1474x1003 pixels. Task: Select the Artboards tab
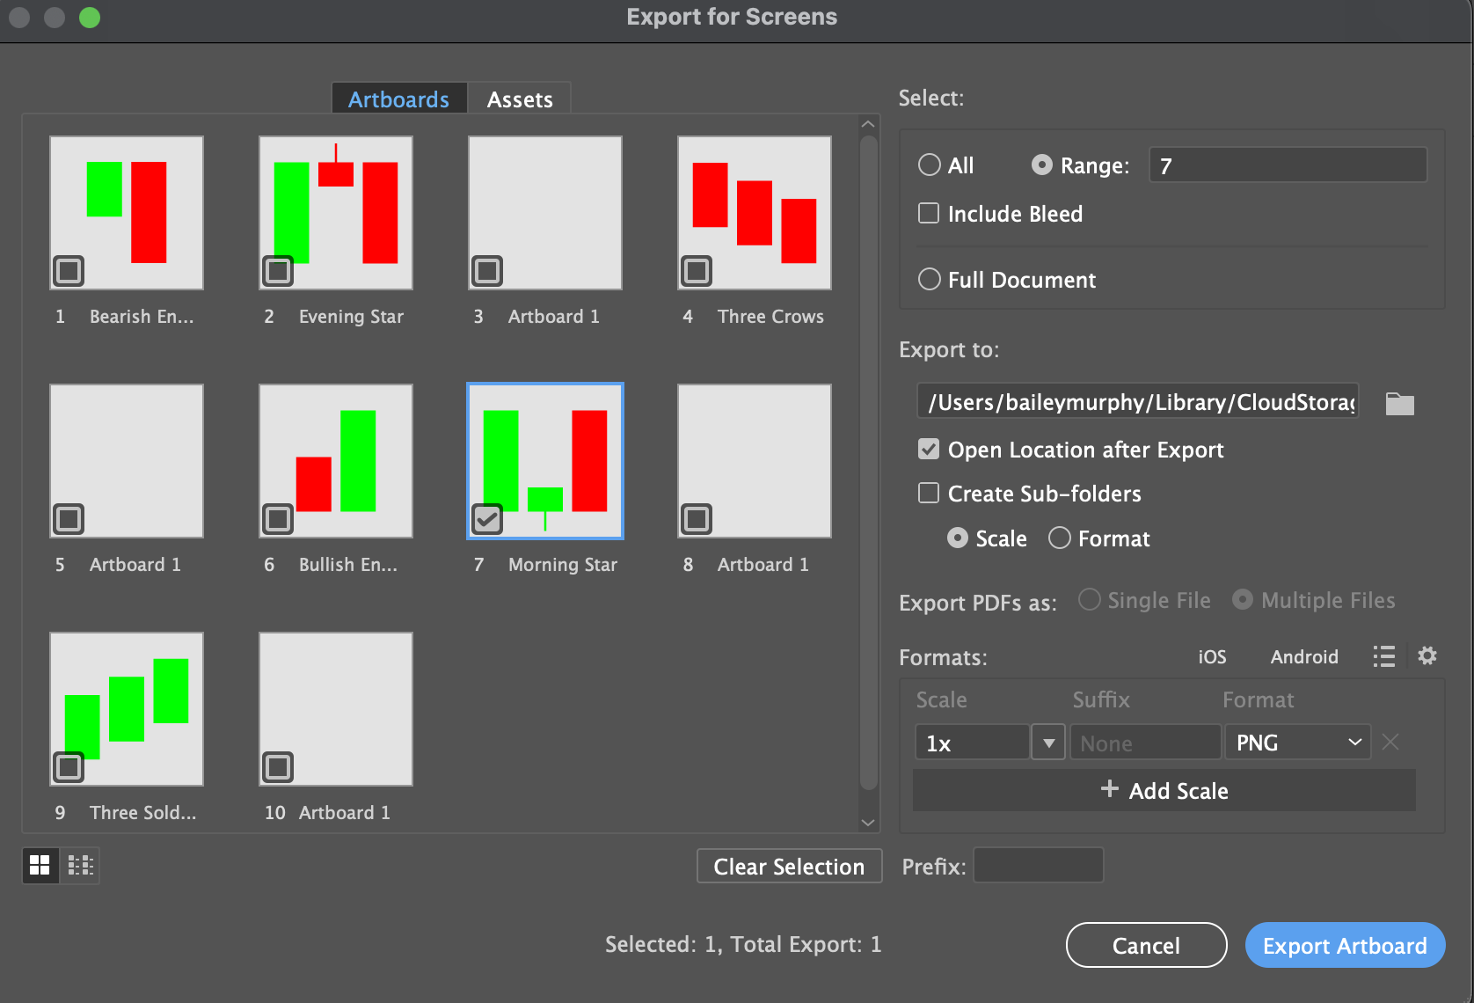coord(398,99)
